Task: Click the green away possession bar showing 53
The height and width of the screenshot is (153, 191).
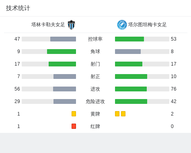Action: (129, 39)
